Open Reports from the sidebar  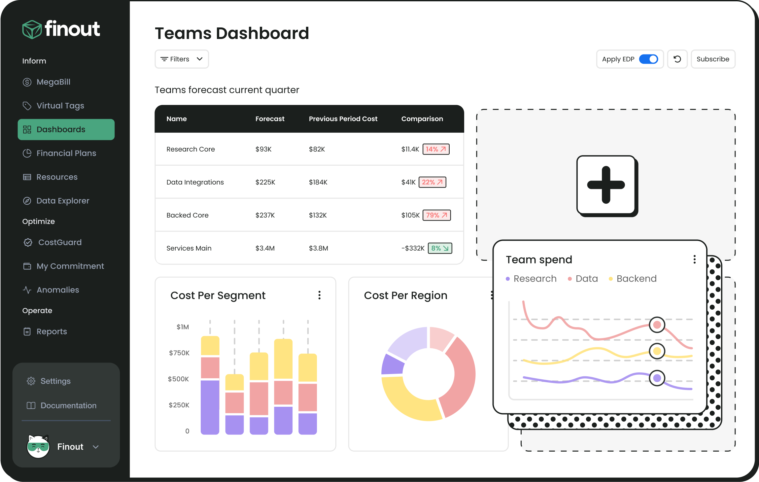[x=52, y=331]
